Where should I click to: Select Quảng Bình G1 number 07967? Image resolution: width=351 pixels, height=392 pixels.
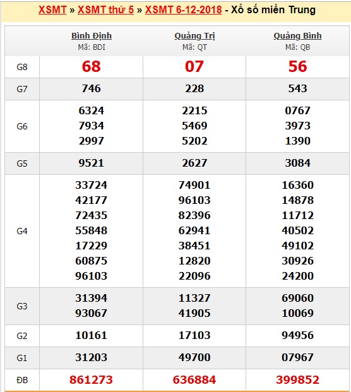pos(297,357)
